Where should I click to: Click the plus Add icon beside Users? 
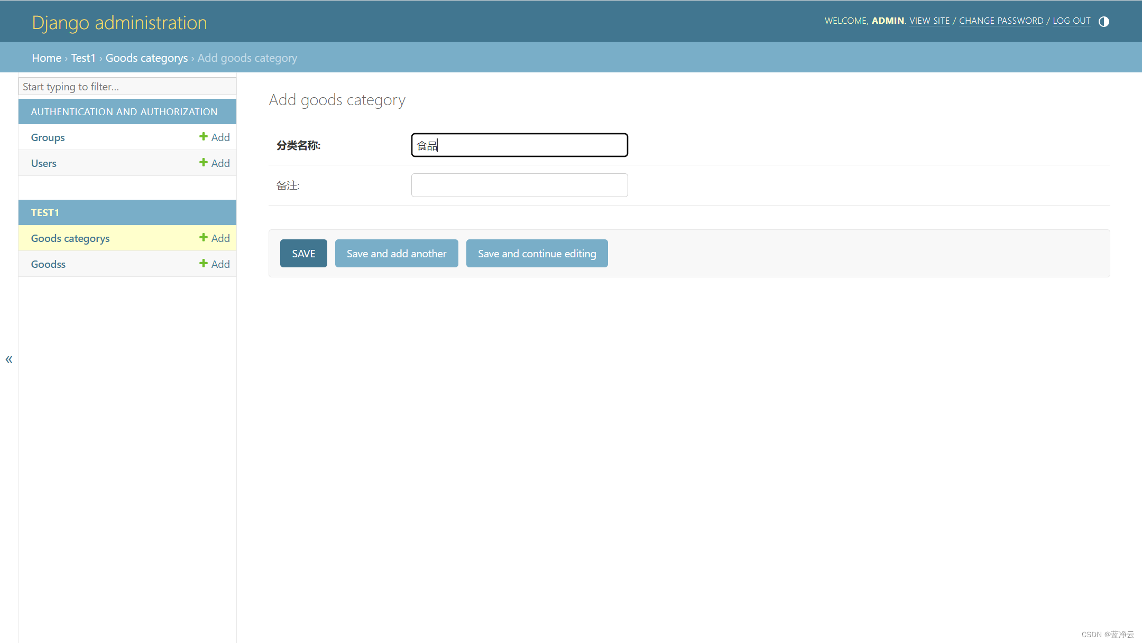click(215, 163)
